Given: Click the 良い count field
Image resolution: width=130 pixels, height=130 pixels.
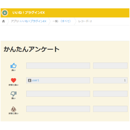Looking at the screenshot, I should [x=110, y=66].
